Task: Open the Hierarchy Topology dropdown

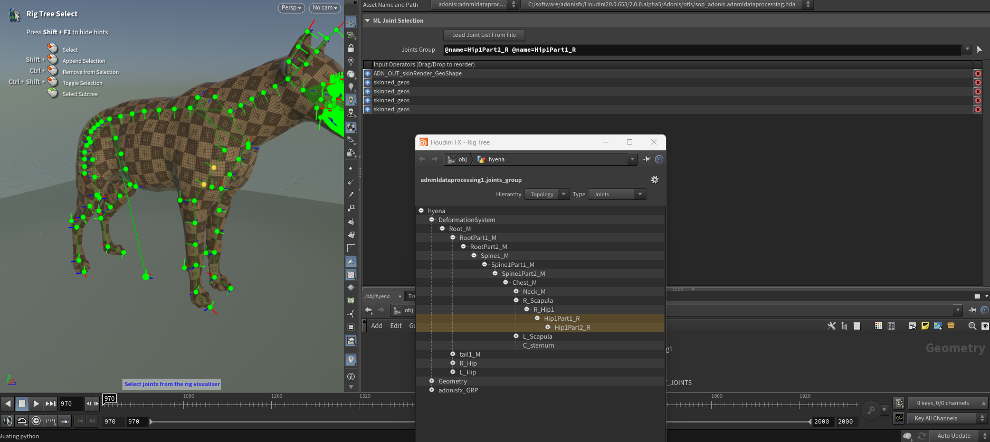Action: (x=547, y=195)
